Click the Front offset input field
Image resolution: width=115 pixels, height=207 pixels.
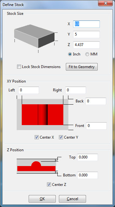point(96,126)
